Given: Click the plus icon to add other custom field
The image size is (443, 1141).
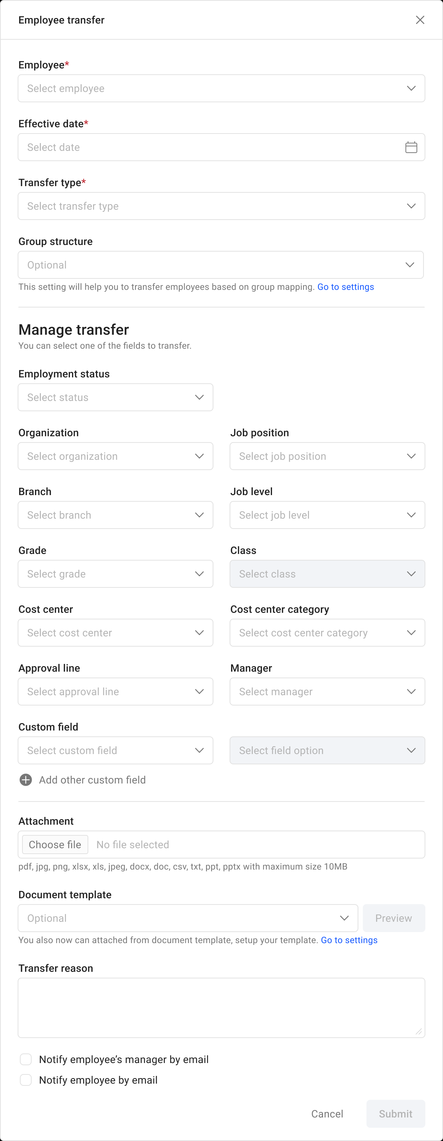Looking at the screenshot, I should click(26, 779).
